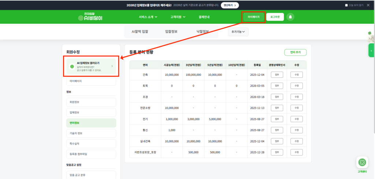
Task: Click 수정 button in 전기 row
Action: coord(297,119)
